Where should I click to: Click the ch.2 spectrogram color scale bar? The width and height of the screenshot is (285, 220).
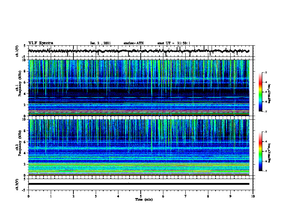pos(260,151)
